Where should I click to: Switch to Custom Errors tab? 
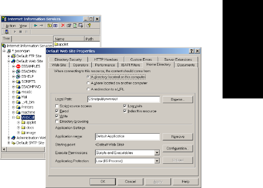coord(141,59)
